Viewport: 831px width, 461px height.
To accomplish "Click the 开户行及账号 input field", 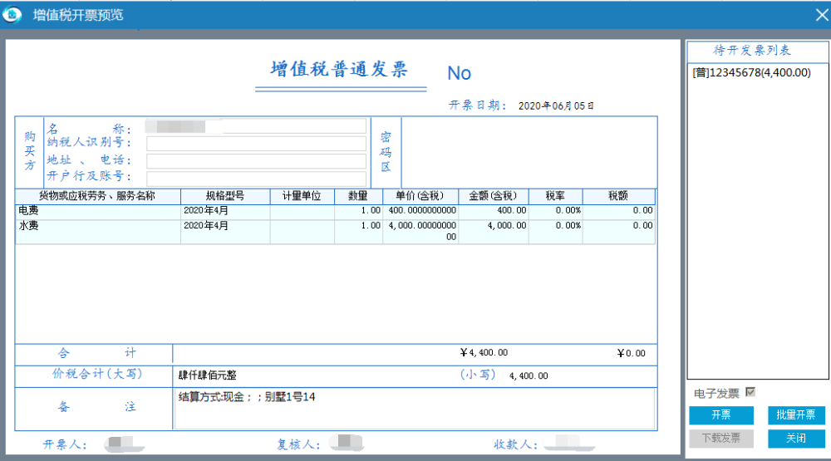I will point(256,178).
